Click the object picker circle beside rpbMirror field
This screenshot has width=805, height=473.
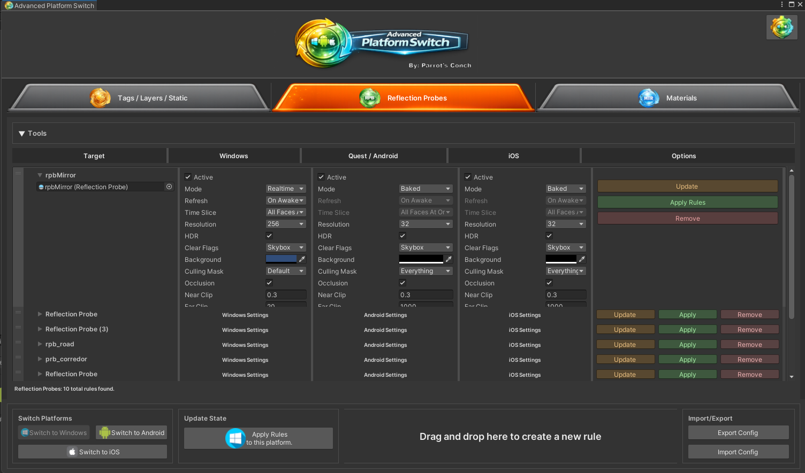pos(169,187)
